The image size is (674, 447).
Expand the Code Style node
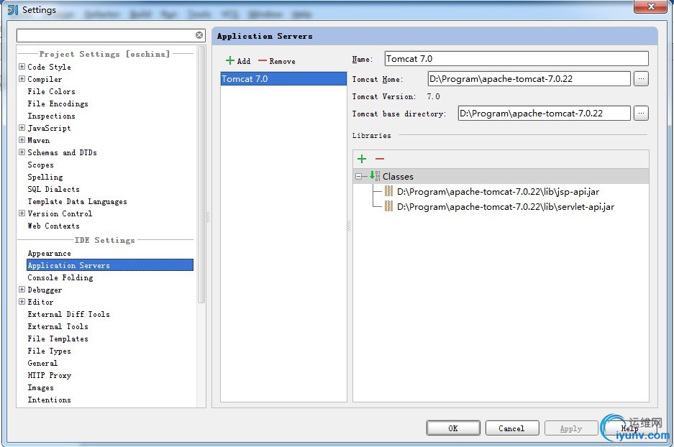[x=22, y=67]
